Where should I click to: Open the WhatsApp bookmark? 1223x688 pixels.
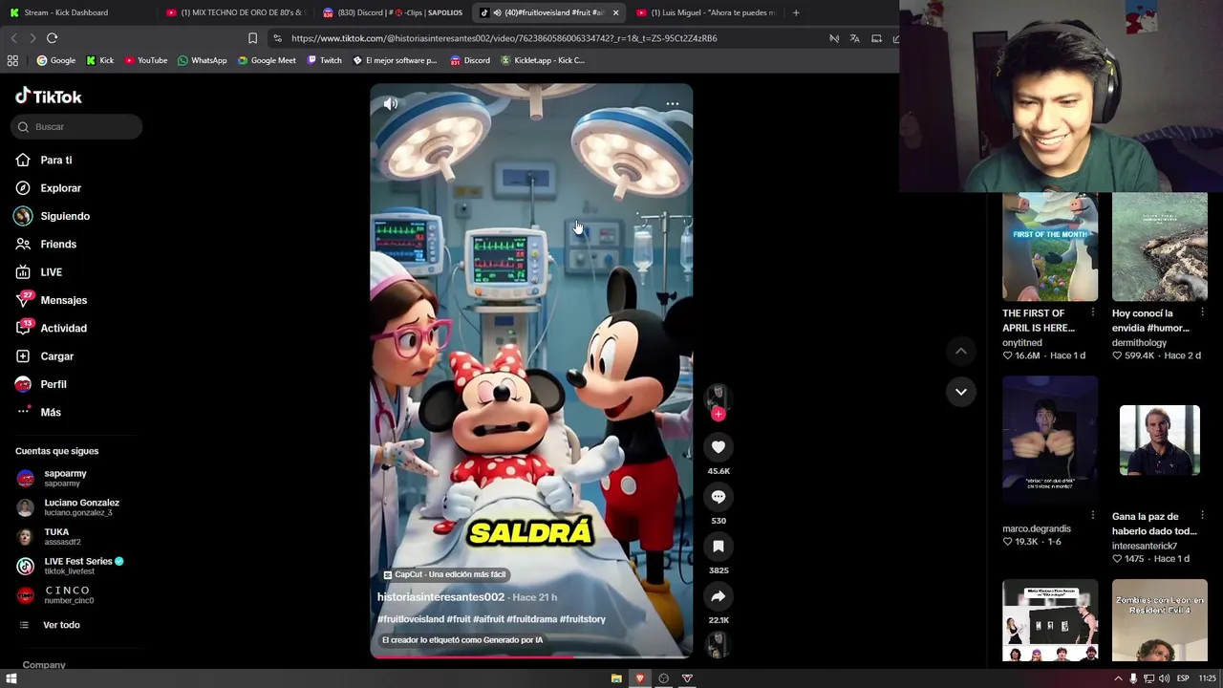[203, 60]
